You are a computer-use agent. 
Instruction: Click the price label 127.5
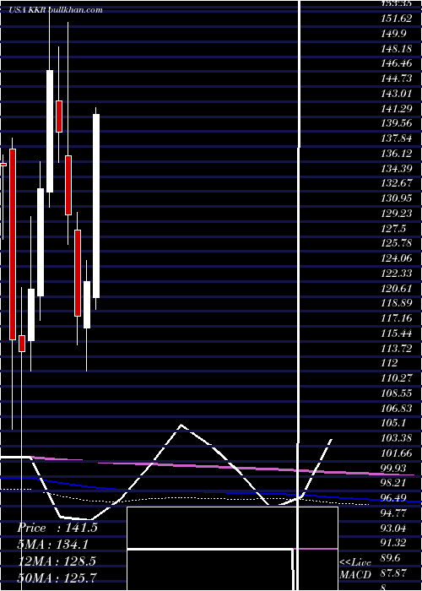(393, 228)
